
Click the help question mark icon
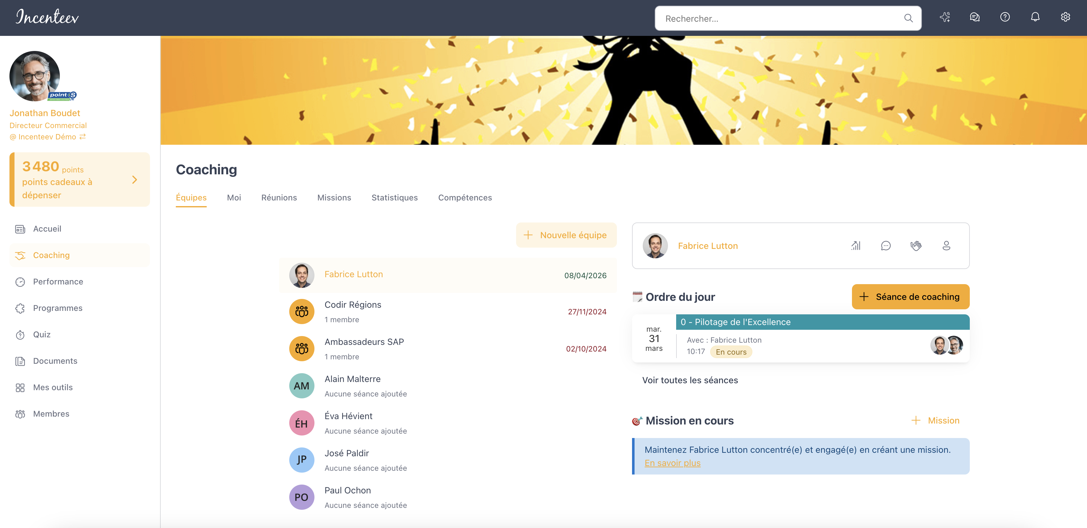[1005, 17]
